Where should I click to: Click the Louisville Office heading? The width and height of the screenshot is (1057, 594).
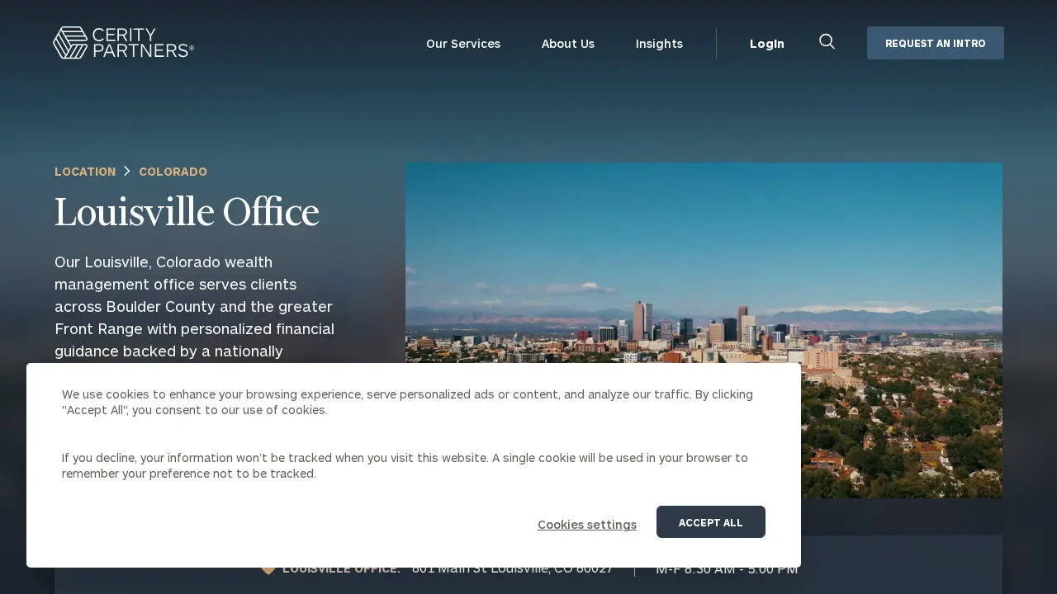187,212
